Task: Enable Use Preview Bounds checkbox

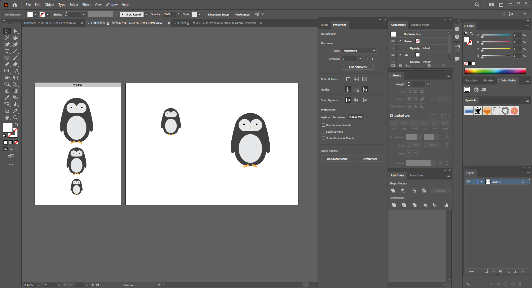Action: point(324,125)
